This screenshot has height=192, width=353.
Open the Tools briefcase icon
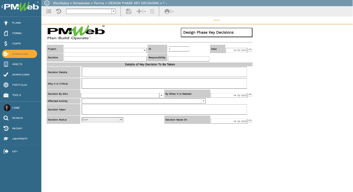coord(6,95)
